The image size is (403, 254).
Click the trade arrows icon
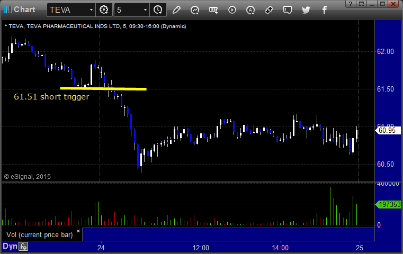point(269,10)
